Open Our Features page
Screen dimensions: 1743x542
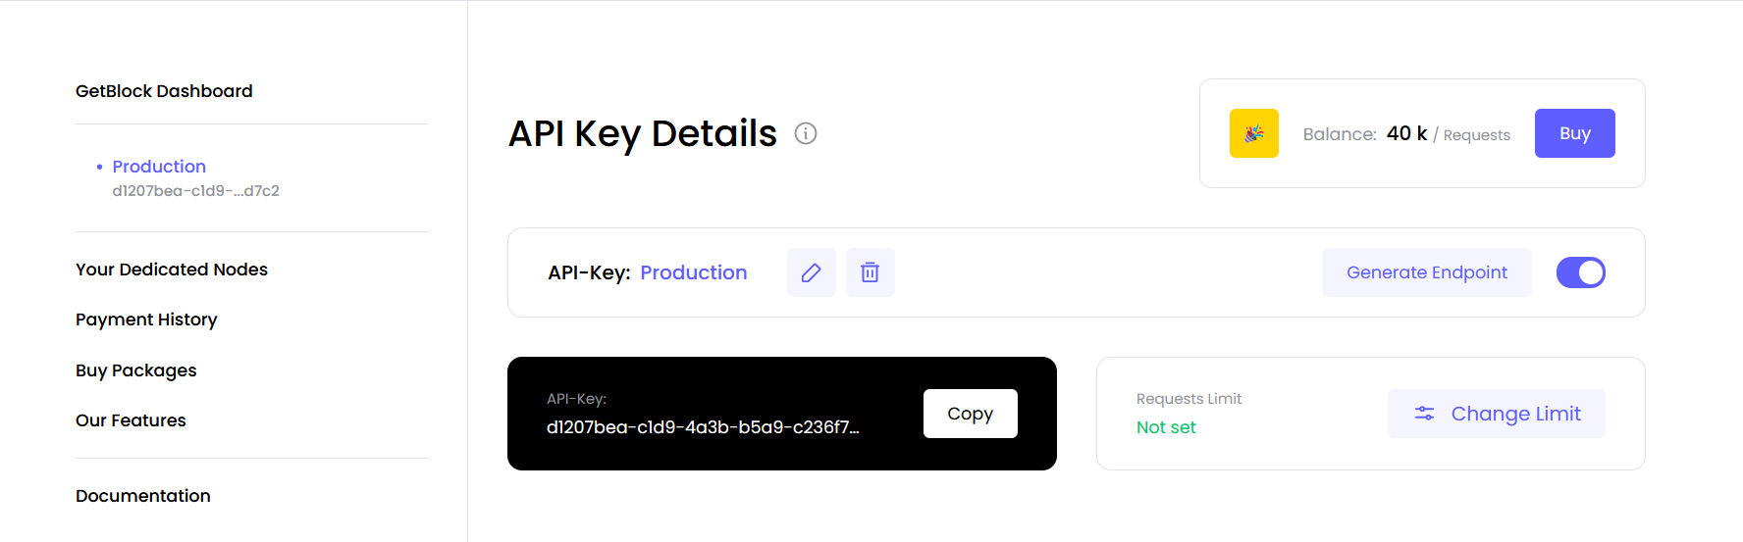[131, 420]
